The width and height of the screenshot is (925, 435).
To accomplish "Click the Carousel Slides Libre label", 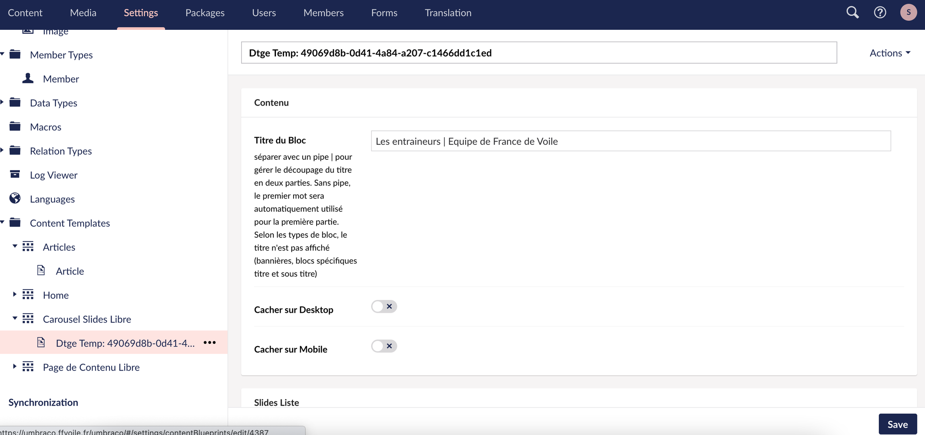I will 87,319.
